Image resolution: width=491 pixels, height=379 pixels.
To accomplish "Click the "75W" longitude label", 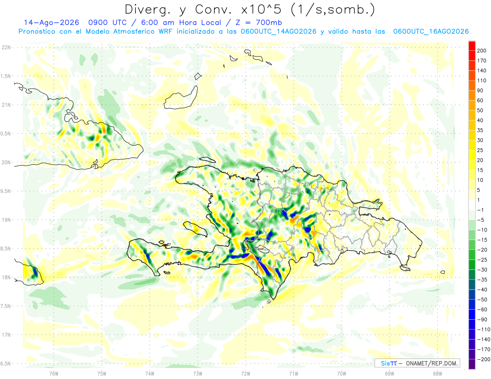I will 102,373.
